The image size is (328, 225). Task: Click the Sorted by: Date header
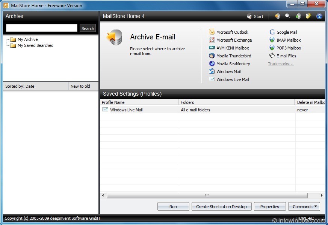[36, 86]
